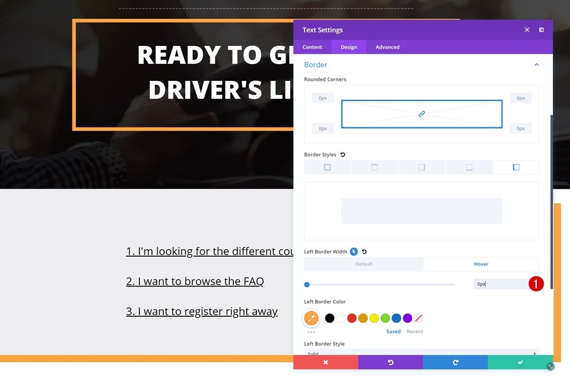Viewport: 570px width, 379px height.
Task: Open the 'I want to register right away' link
Action: click(x=201, y=312)
